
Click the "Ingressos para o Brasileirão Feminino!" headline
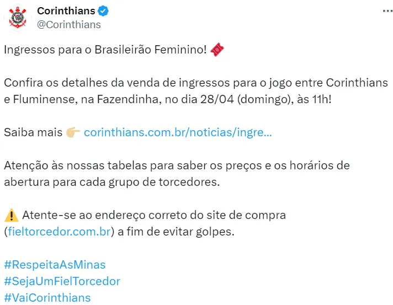(x=105, y=50)
